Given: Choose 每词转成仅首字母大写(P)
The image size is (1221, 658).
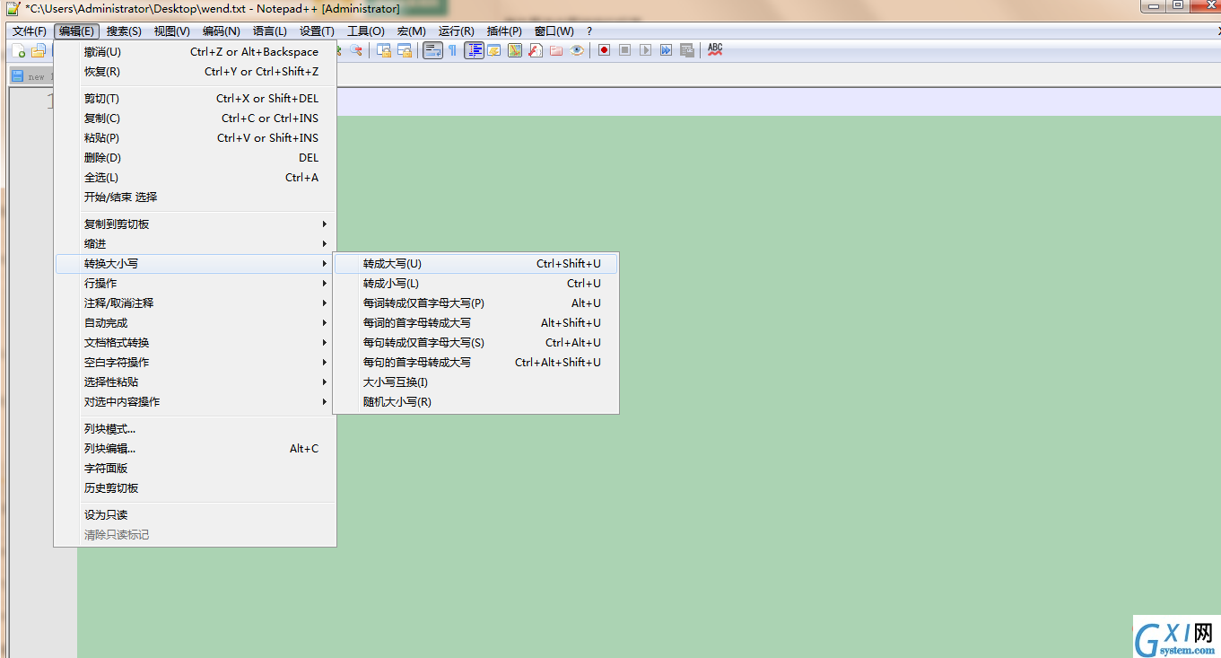Looking at the screenshot, I should tap(475, 303).
